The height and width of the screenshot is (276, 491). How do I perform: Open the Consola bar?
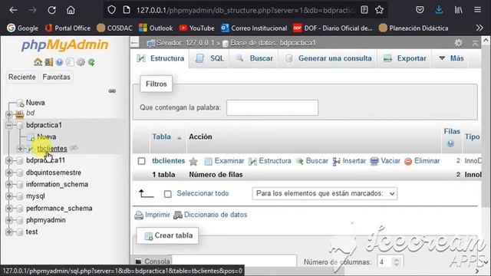click(153, 261)
